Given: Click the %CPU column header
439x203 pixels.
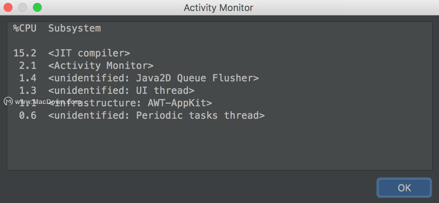Looking at the screenshot, I should [25, 28].
